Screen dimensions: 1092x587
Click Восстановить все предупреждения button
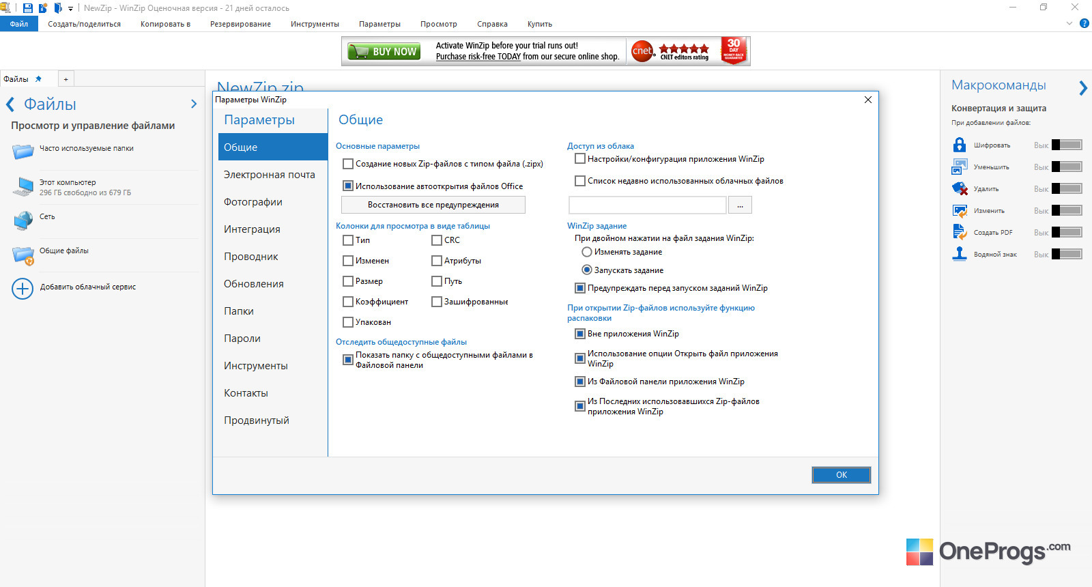coord(433,205)
